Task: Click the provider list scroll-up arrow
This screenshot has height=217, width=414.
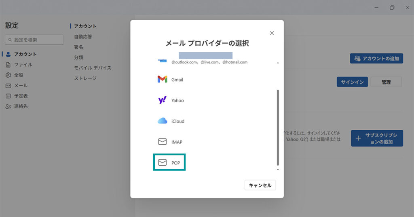Action: (278, 63)
